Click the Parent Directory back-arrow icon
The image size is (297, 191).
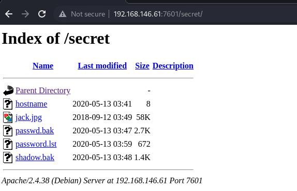point(8,91)
